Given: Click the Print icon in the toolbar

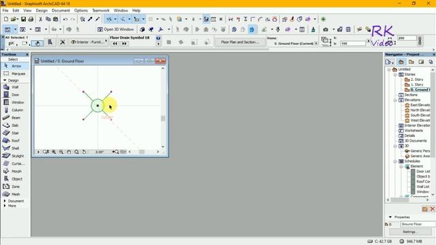Looking at the screenshot, I should click(x=31, y=19).
